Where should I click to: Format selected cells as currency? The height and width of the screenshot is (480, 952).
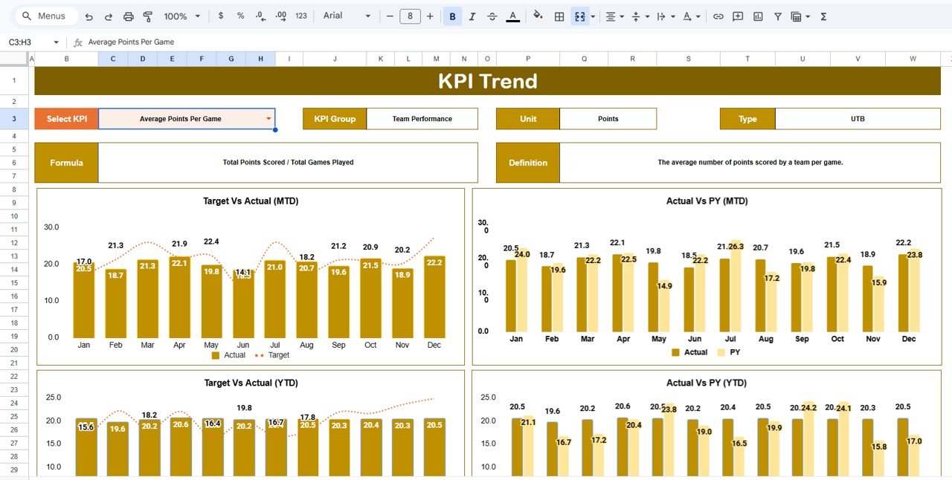click(x=222, y=16)
